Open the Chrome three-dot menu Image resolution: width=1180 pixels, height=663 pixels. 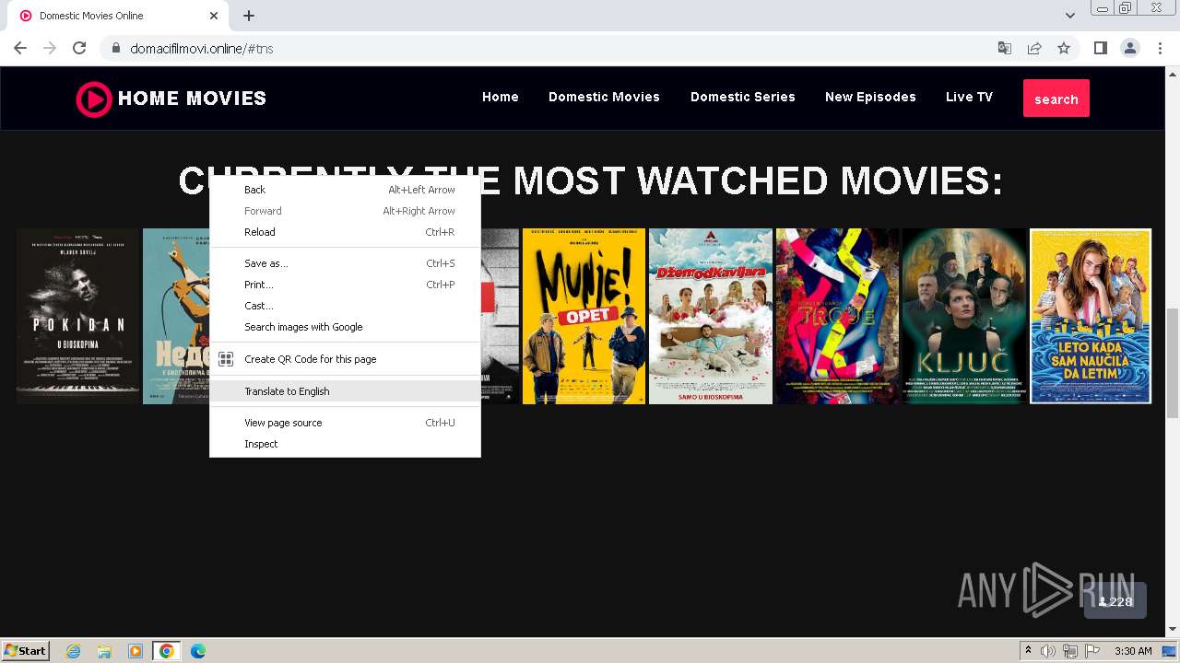(x=1159, y=48)
